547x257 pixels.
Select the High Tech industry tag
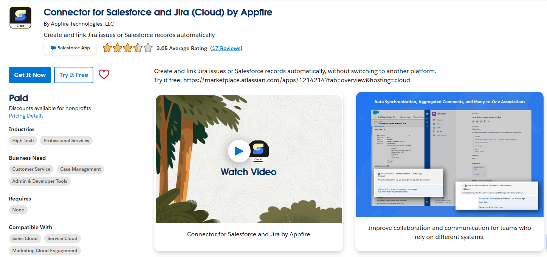pyautogui.click(x=23, y=141)
